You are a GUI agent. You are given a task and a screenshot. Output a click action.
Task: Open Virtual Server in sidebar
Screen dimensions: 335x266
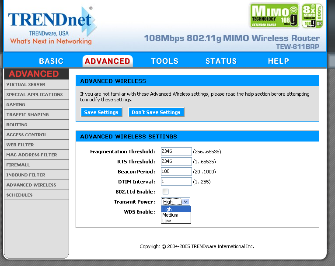[x=36, y=84]
